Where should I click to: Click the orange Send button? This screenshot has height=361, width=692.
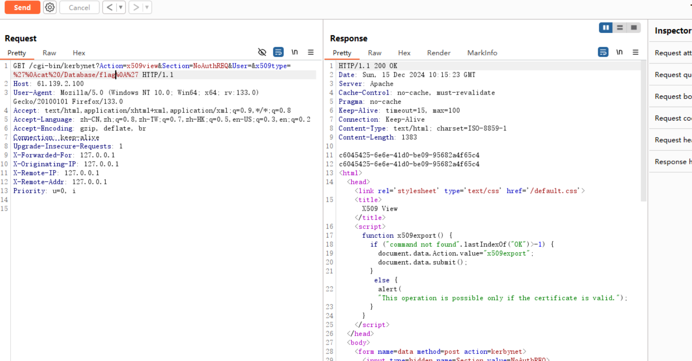pyautogui.click(x=22, y=8)
